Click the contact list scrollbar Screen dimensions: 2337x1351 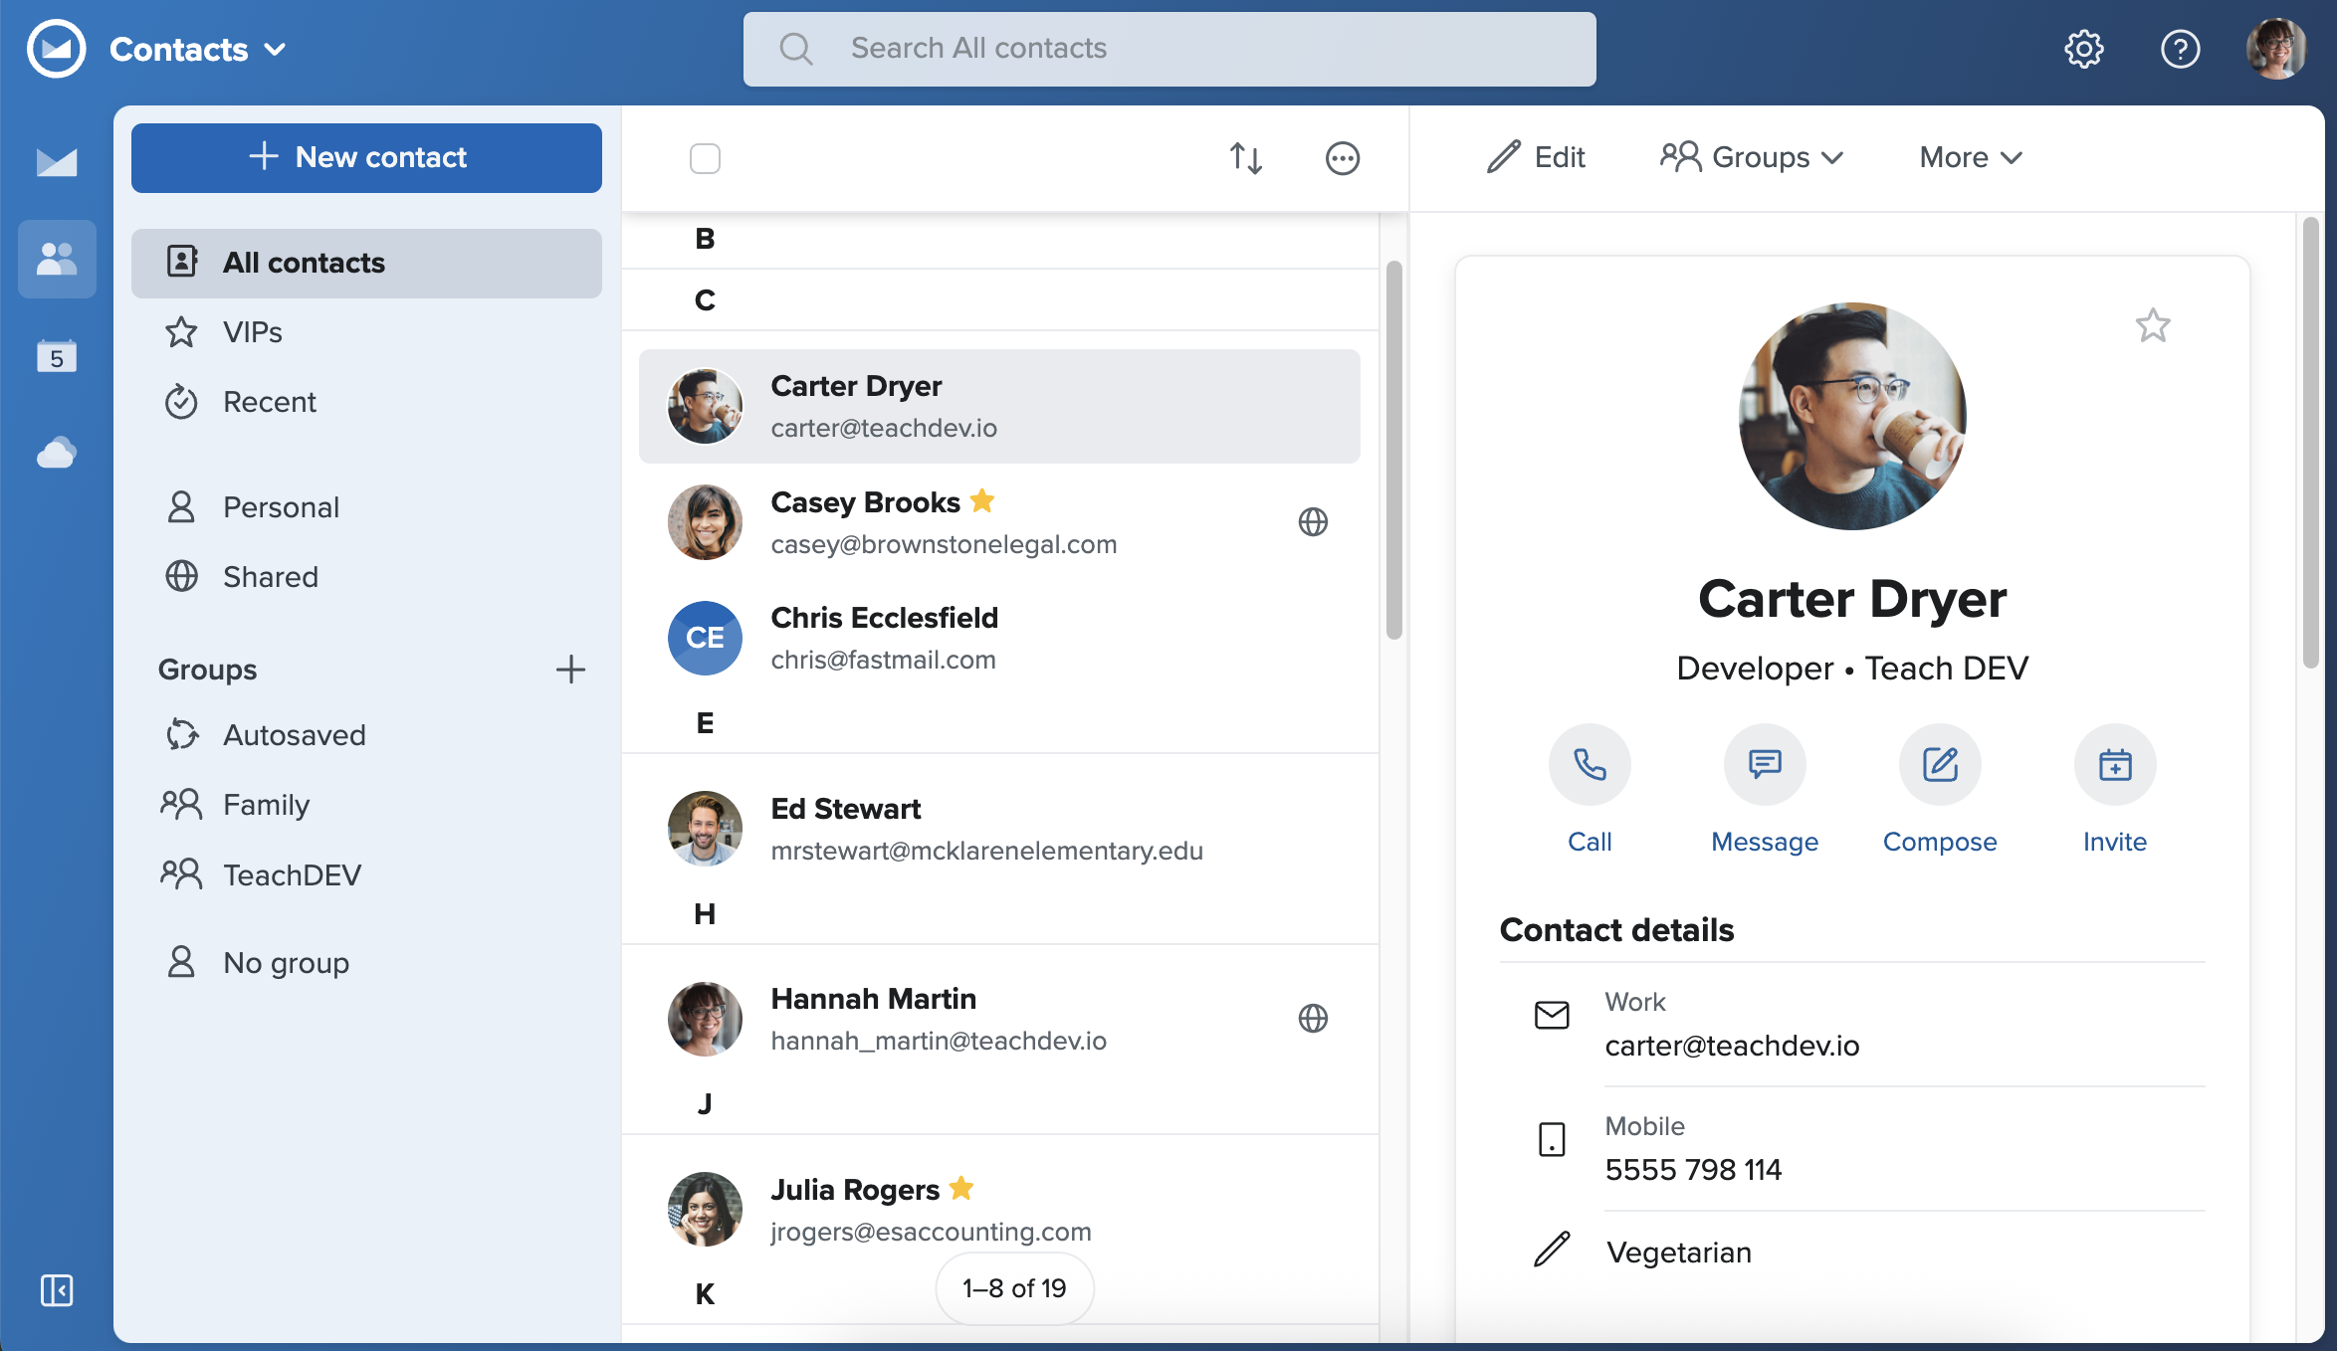coord(1393,448)
